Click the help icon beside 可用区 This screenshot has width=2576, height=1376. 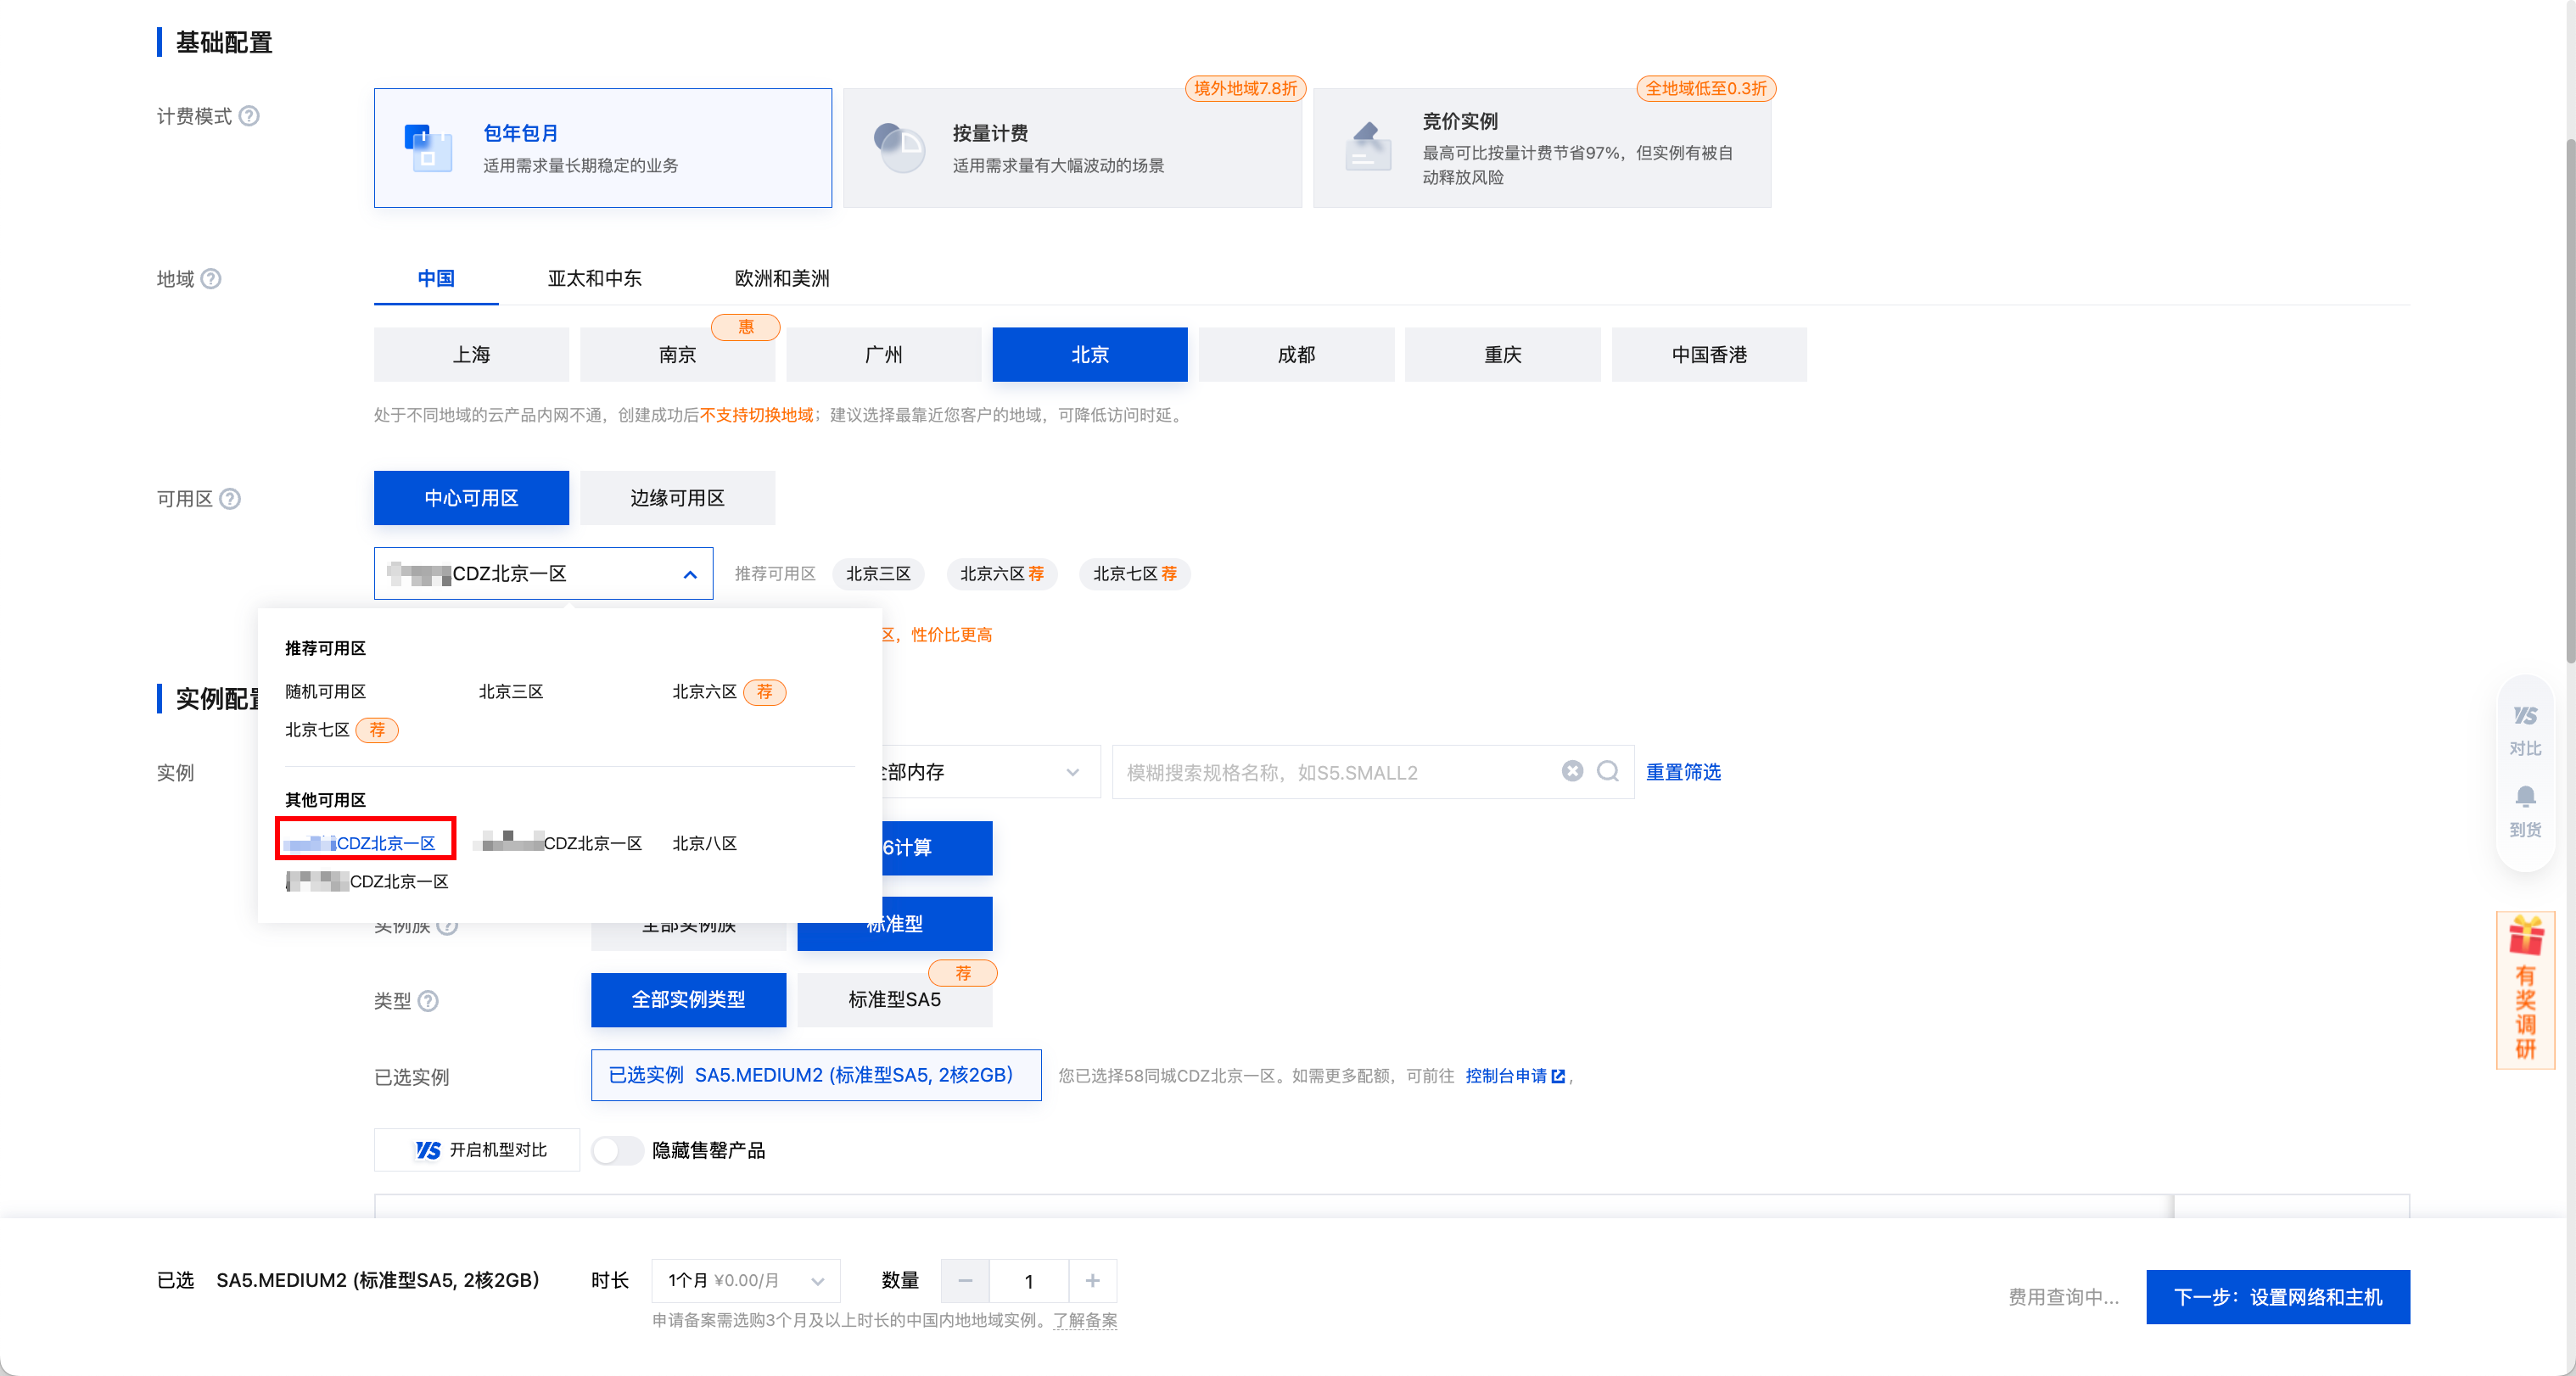pos(230,498)
